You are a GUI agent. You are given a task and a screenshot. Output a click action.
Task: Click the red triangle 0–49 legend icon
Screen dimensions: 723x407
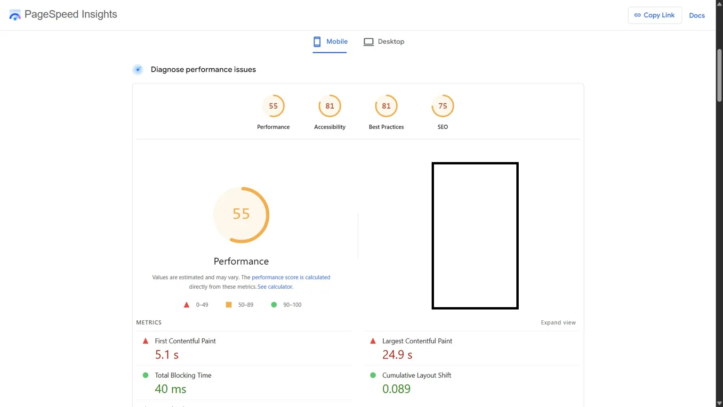[x=186, y=305]
